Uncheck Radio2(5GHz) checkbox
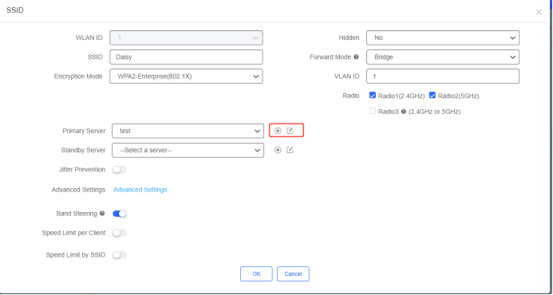Image resolution: width=553 pixels, height=295 pixels. [x=432, y=95]
